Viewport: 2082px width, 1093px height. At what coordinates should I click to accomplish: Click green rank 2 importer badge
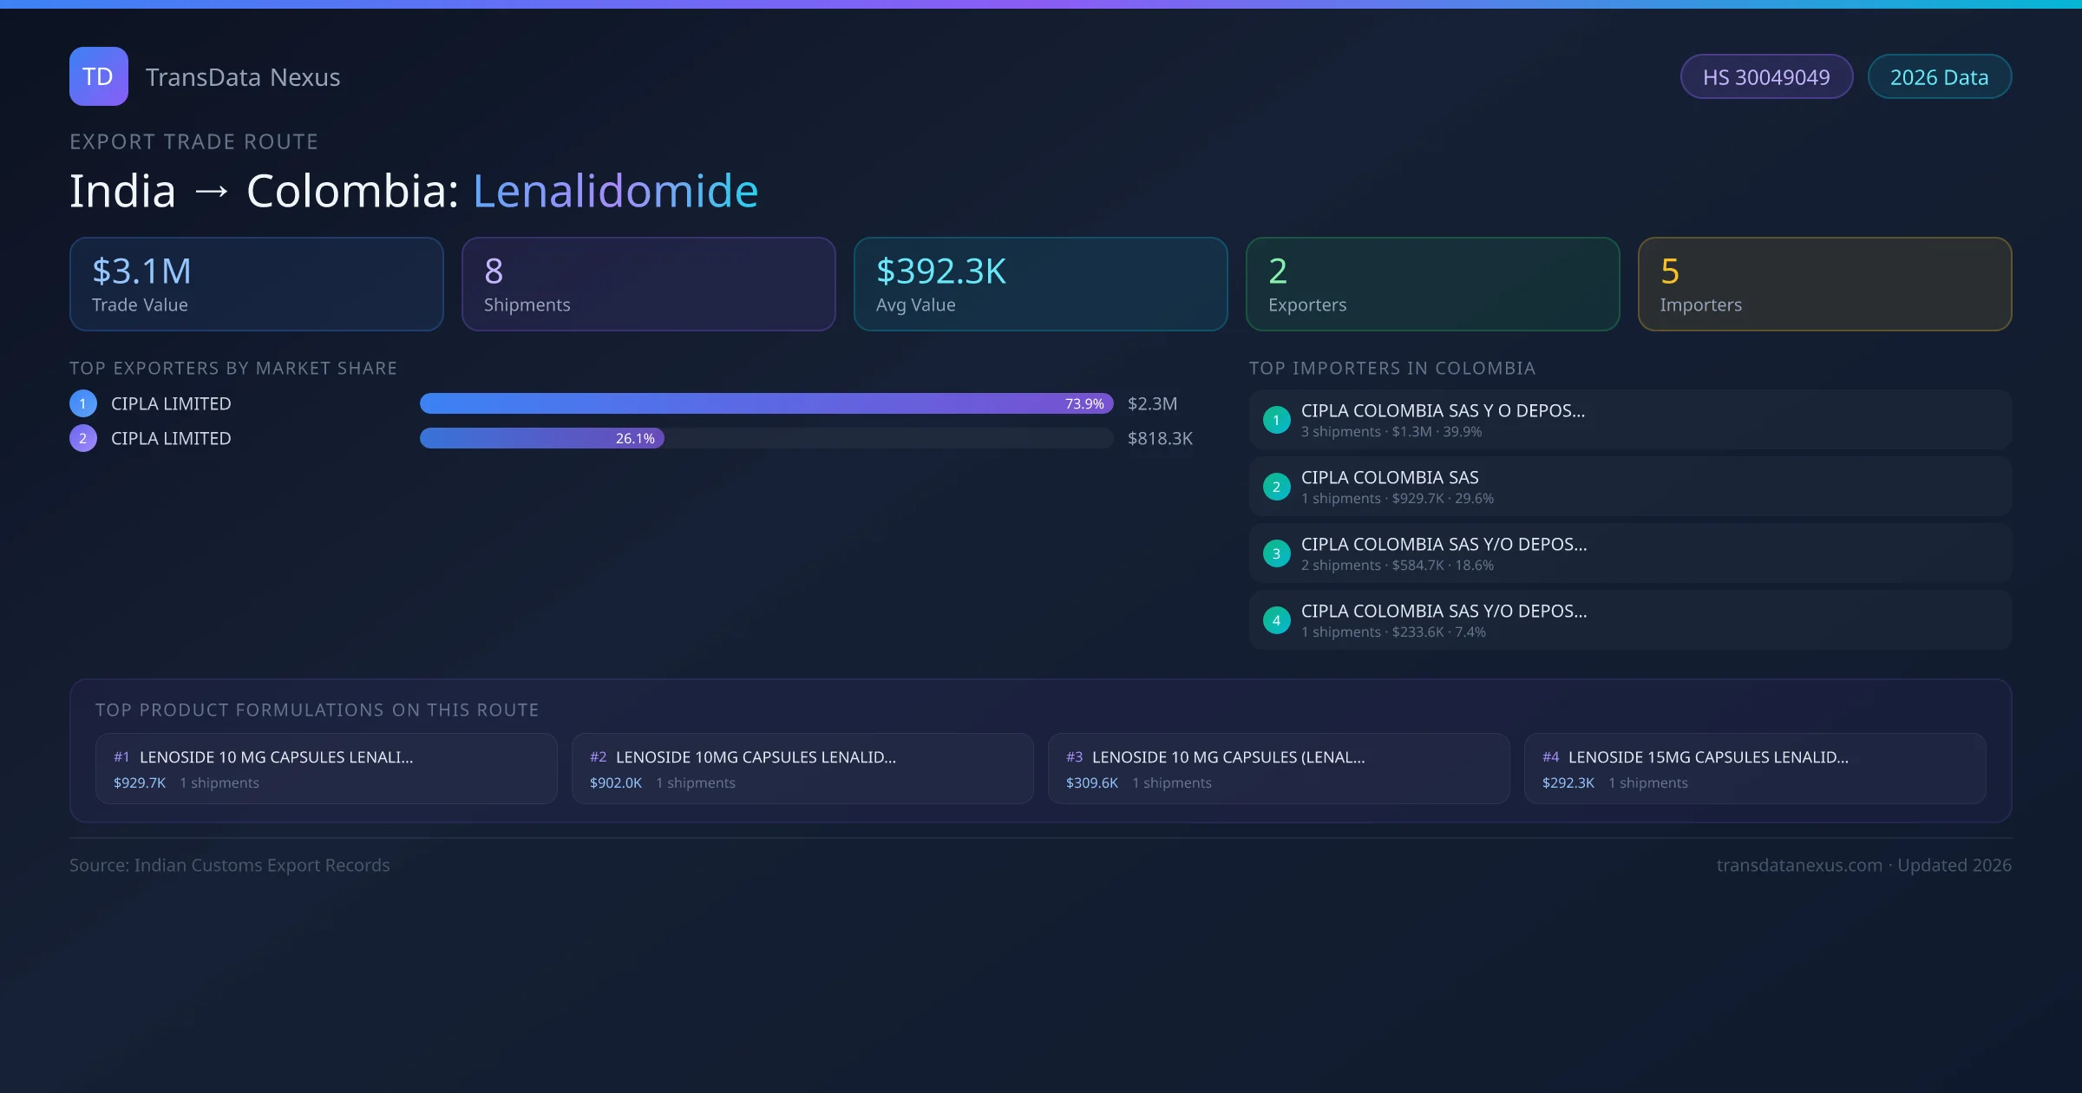tap(1276, 487)
